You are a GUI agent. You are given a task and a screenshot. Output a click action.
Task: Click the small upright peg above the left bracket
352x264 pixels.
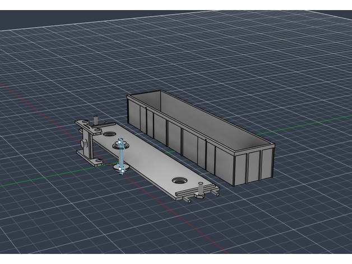tap(96, 120)
